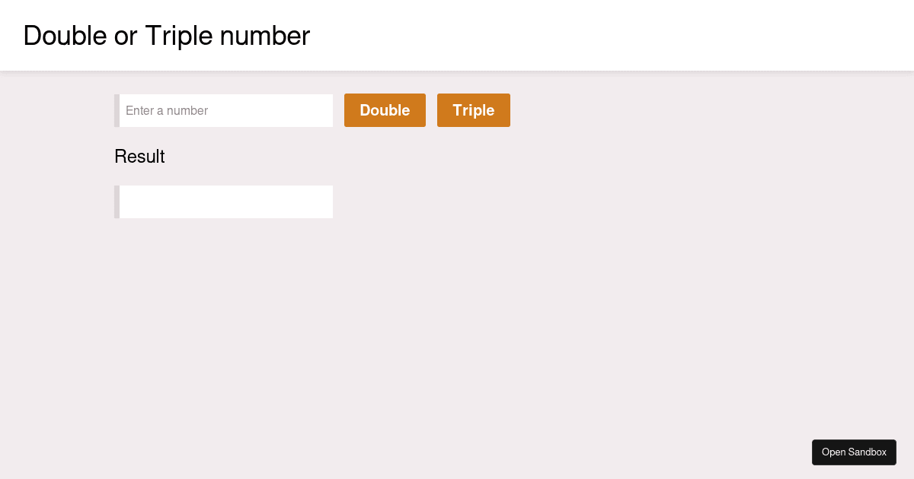Open Sandbox via the bottom-right button

pyautogui.click(x=854, y=452)
